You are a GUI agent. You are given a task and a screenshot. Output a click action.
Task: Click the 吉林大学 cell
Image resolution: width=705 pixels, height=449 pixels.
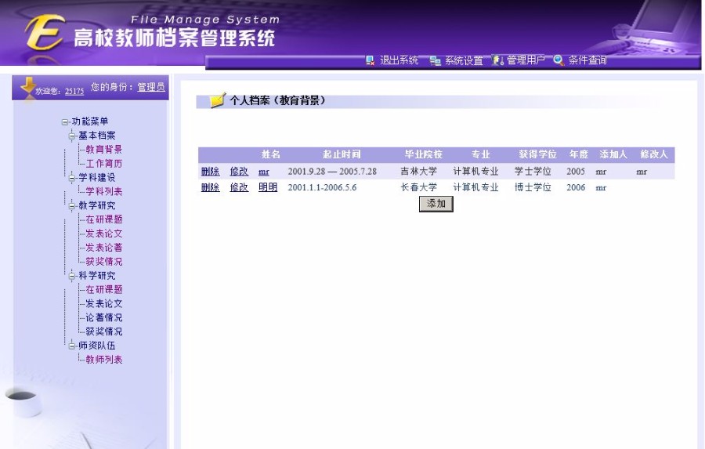pos(418,172)
